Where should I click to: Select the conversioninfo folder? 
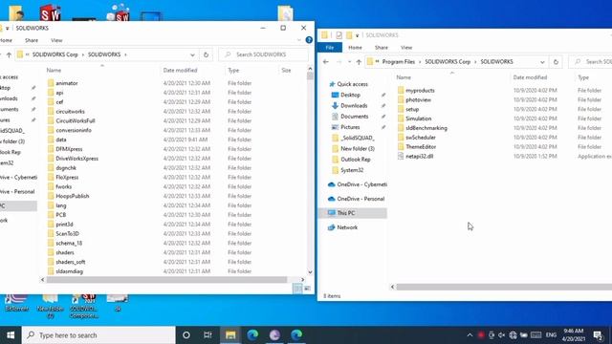tap(74, 130)
